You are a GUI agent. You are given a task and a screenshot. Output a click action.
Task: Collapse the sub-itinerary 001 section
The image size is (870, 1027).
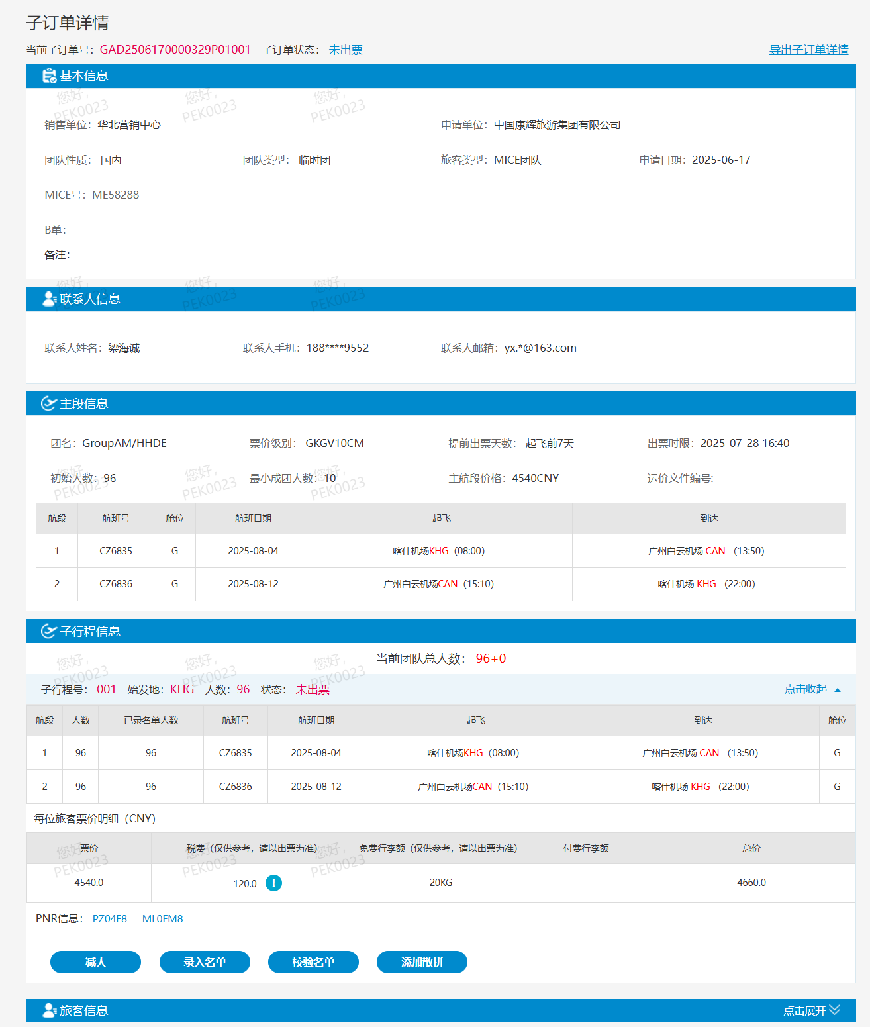806,689
